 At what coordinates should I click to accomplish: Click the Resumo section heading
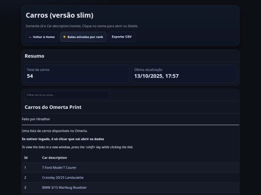34,56
